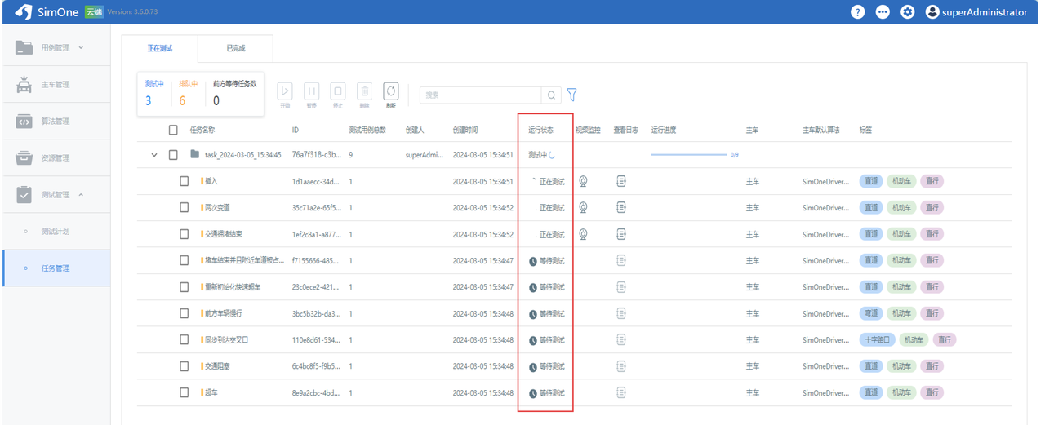Switch to the 已完成 tab
The width and height of the screenshot is (1045, 425).
click(x=235, y=48)
